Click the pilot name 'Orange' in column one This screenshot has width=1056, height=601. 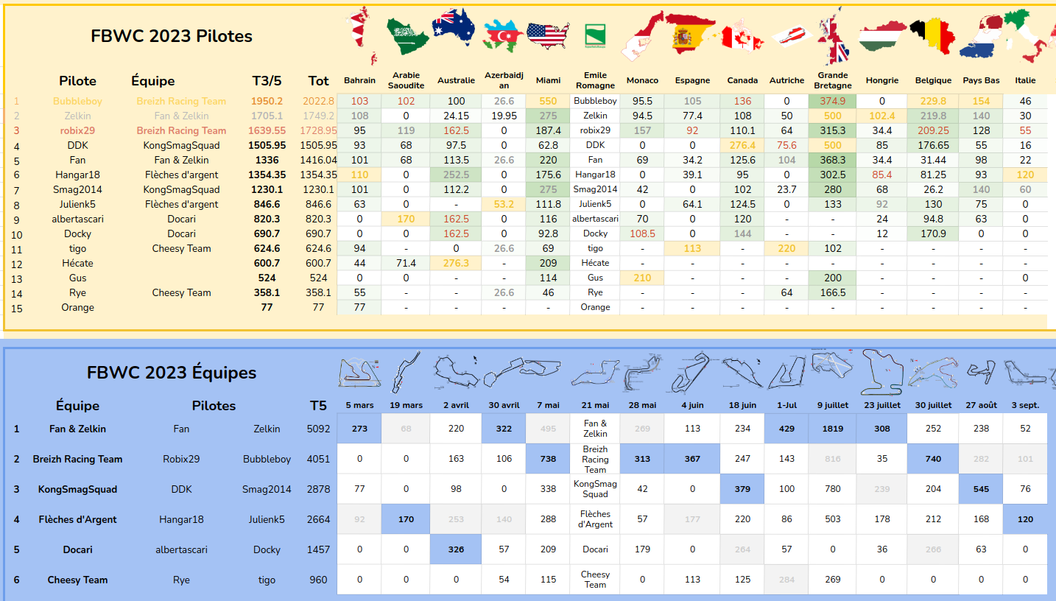coord(78,307)
